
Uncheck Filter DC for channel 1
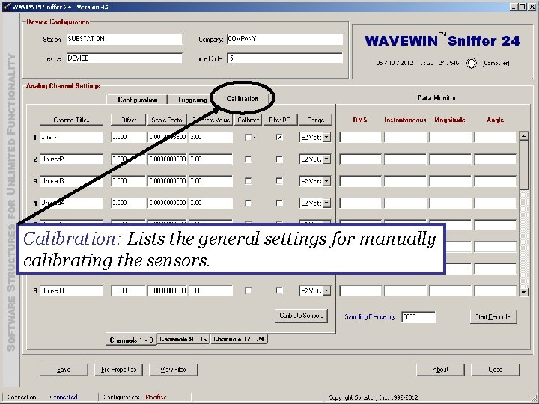click(279, 138)
